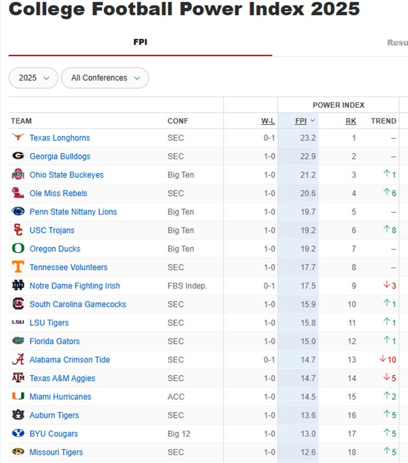
Task: Open the 2025 season dropdown
Action: point(33,78)
